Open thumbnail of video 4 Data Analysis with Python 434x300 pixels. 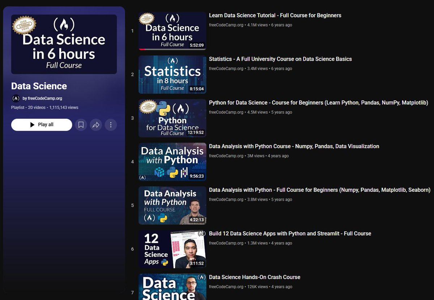(172, 162)
